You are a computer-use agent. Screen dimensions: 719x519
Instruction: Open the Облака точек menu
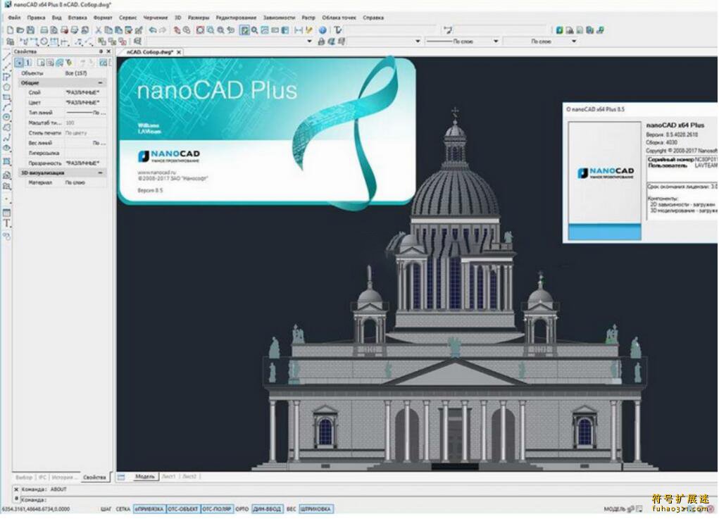tap(339, 18)
